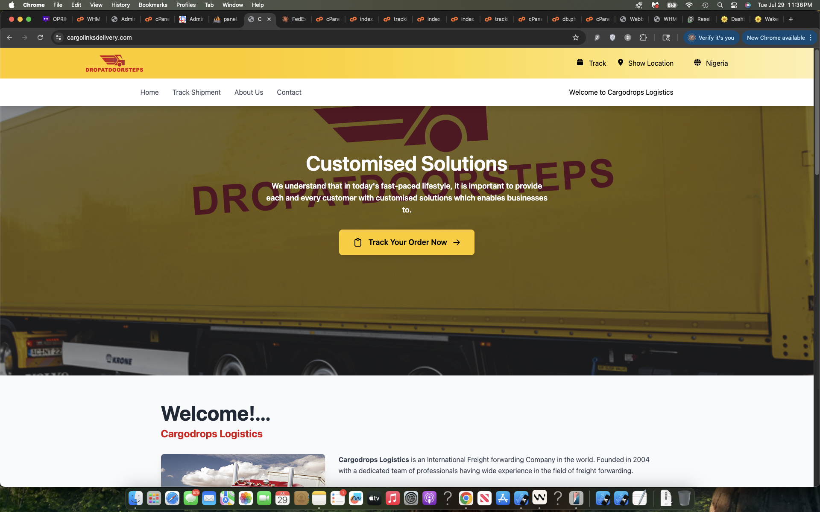Click the bookmark star icon in address bar
The image size is (820, 512).
pos(576,38)
